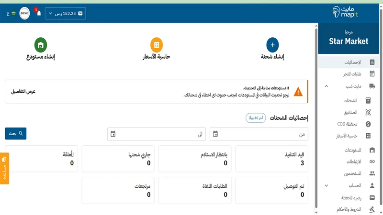Click the main content vertical scrollbar
383x215 pixels.
pos(316,118)
